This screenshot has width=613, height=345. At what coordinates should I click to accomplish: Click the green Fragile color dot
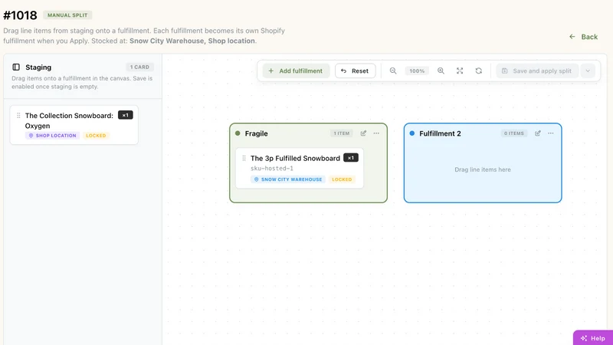238,133
